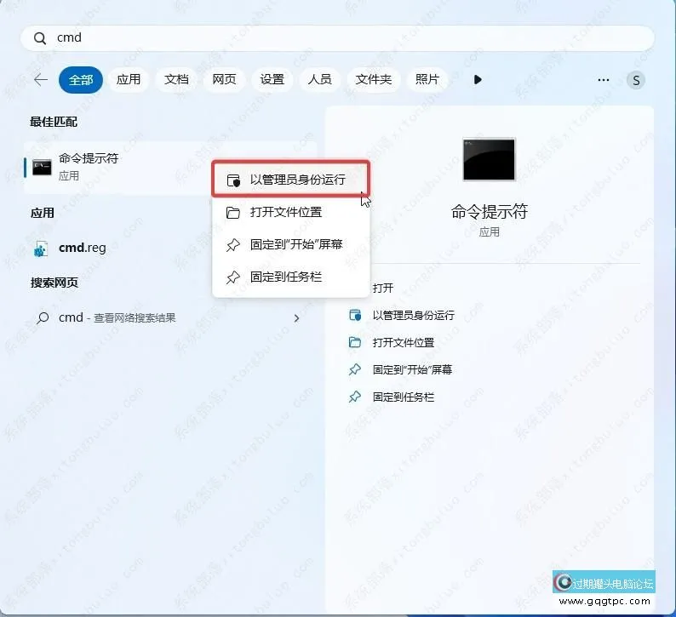Switch to the 网页 filter tab
Screen dimensions: 676x617
pos(224,80)
